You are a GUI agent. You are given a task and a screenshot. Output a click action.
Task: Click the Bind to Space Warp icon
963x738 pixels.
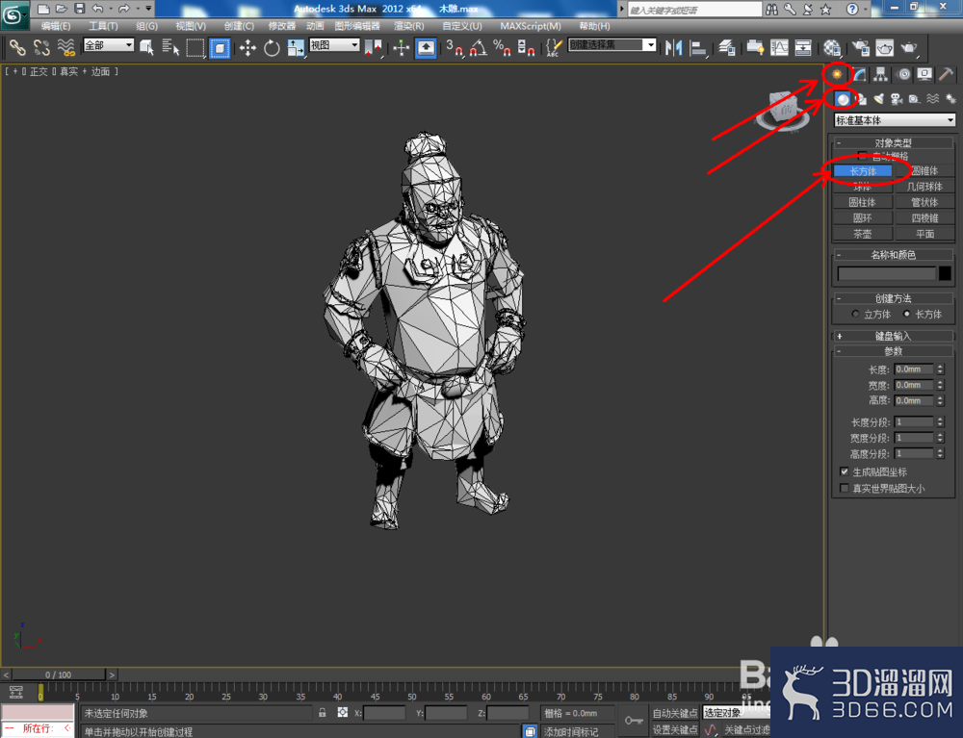point(65,47)
